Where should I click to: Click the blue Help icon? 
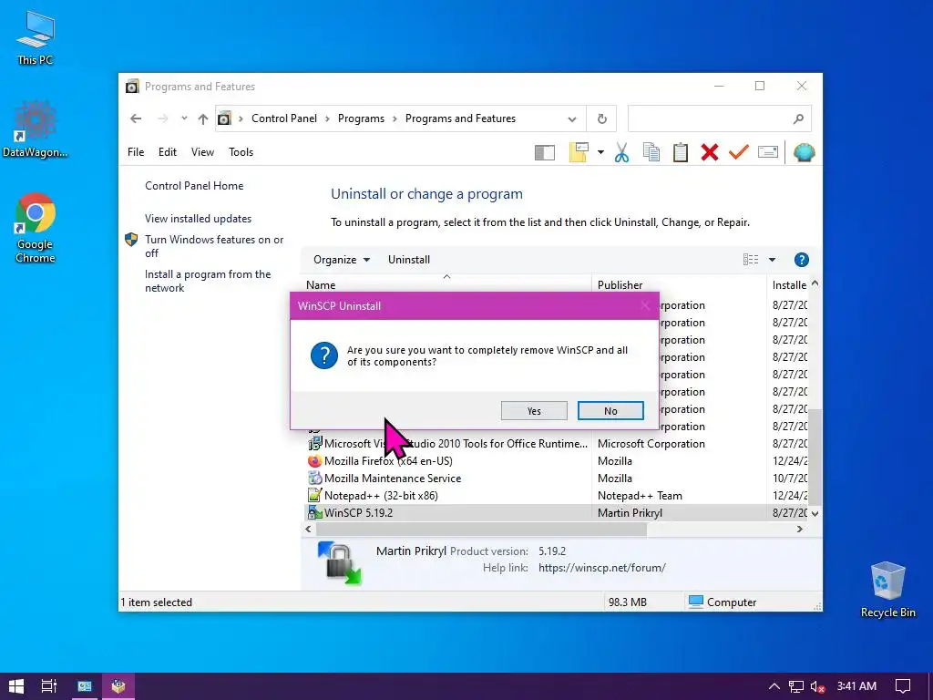click(x=802, y=260)
